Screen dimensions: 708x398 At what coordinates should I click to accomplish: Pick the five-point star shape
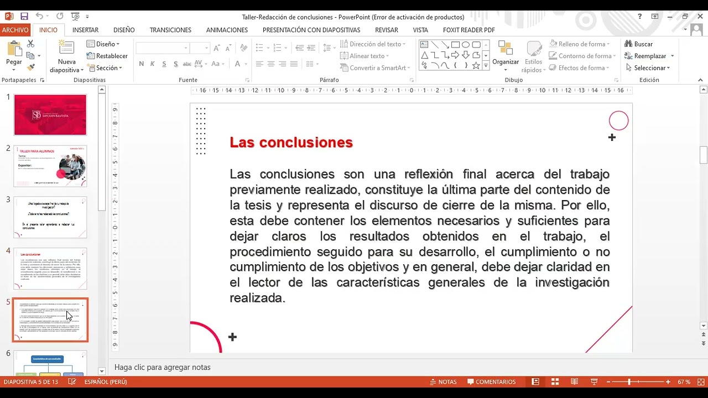[x=476, y=66]
